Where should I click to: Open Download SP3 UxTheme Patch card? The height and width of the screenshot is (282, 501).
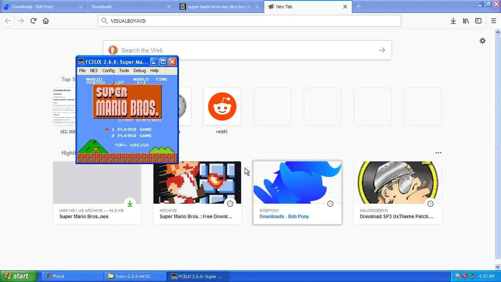coord(398,192)
